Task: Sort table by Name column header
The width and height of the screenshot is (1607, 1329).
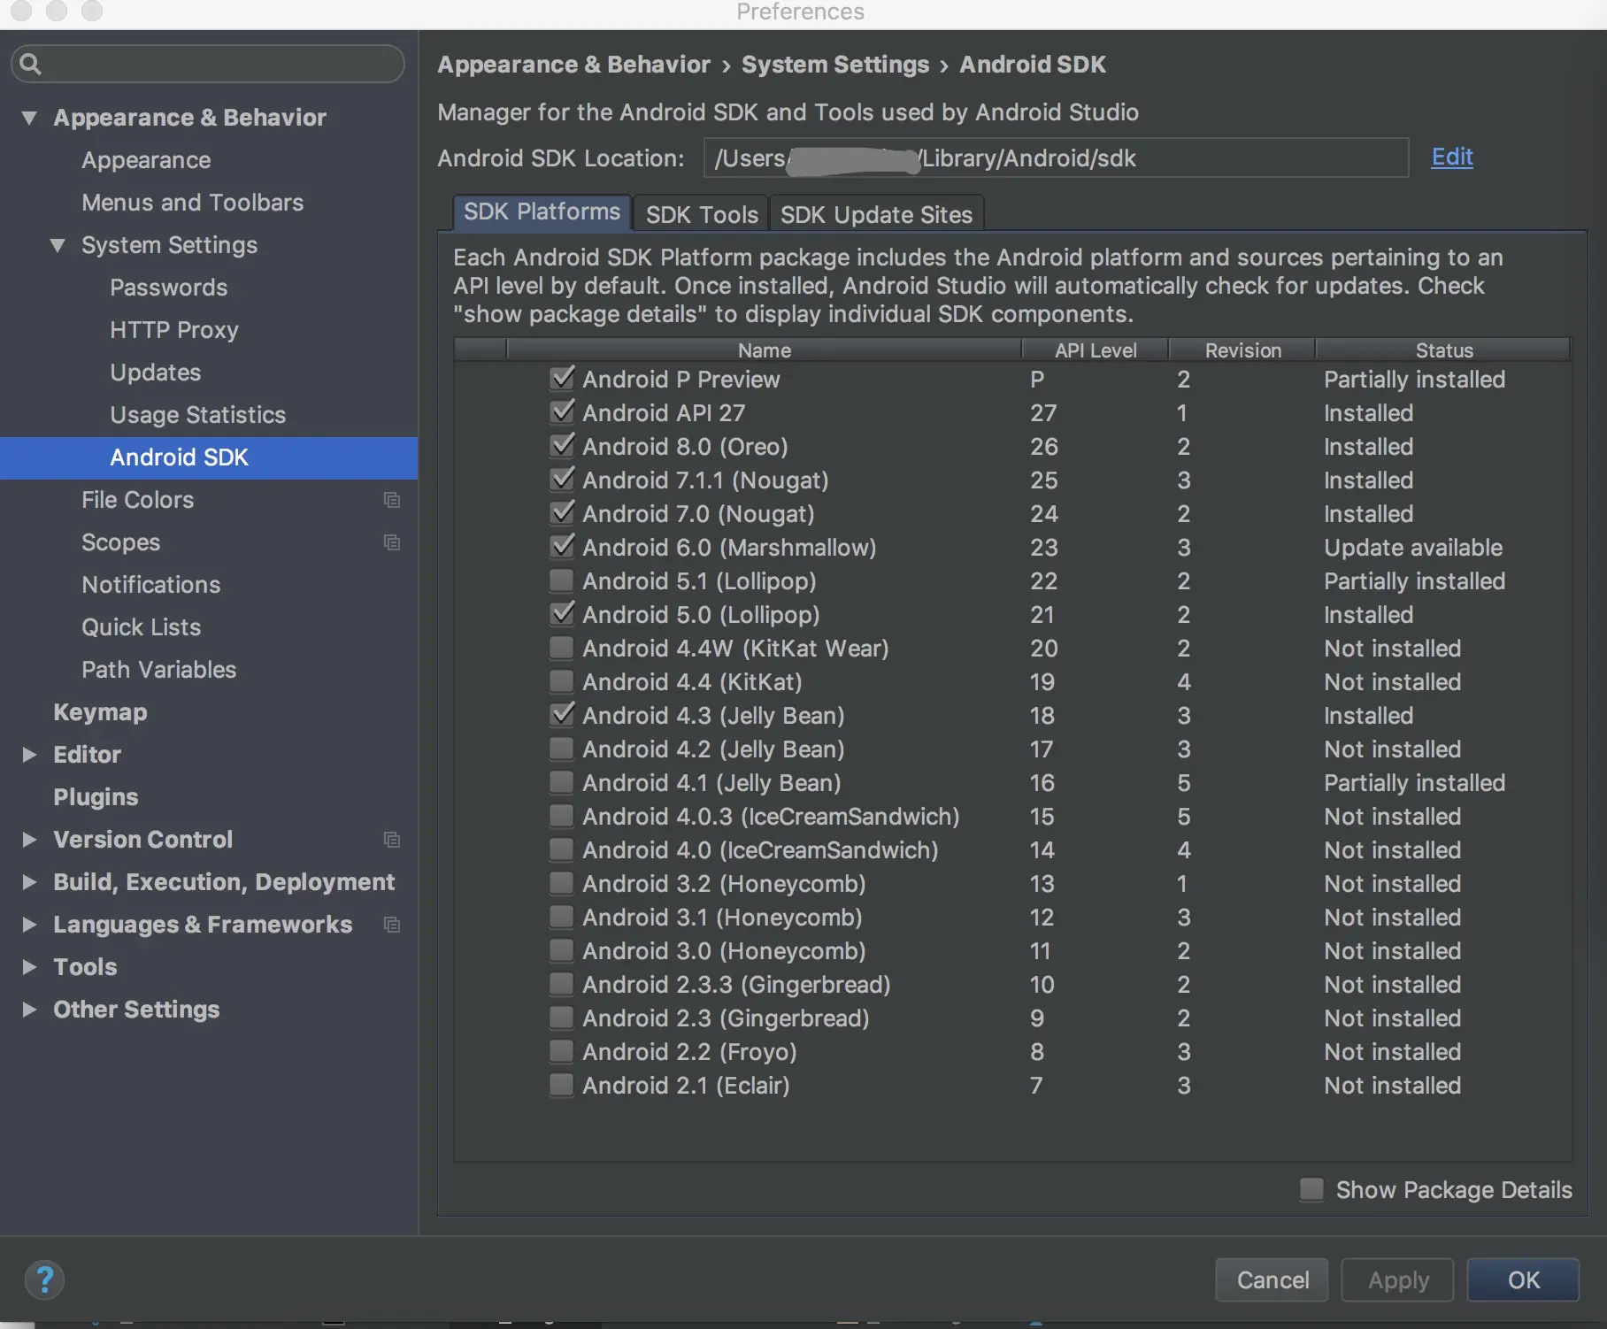Action: [765, 350]
